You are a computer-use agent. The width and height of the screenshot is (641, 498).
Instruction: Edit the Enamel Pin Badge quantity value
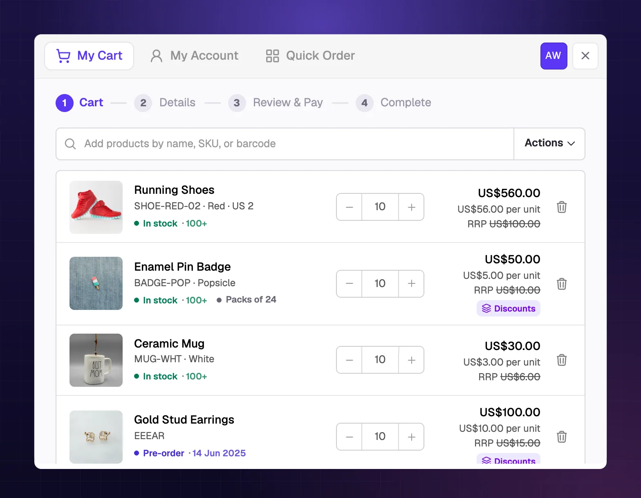380,284
